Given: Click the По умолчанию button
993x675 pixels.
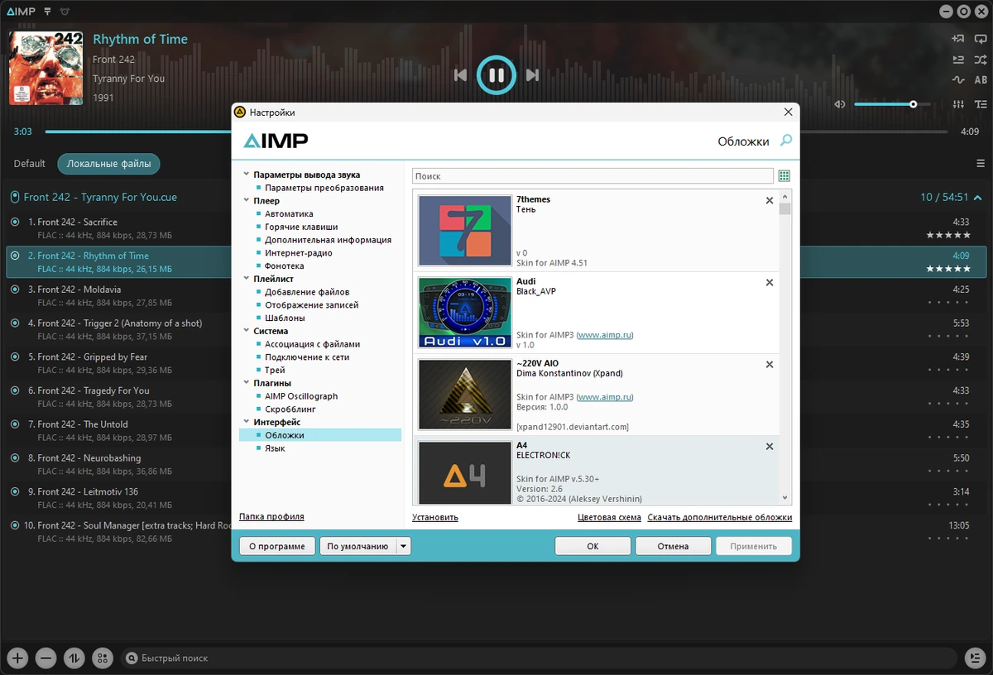Looking at the screenshot, I should click(357, 546).
